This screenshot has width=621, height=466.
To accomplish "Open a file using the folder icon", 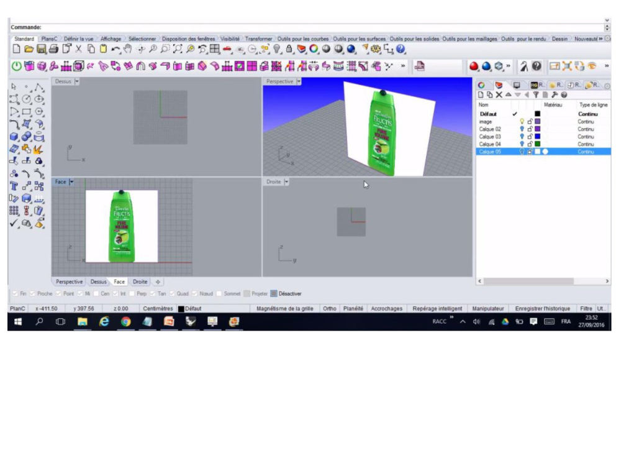I will point(29,49).
